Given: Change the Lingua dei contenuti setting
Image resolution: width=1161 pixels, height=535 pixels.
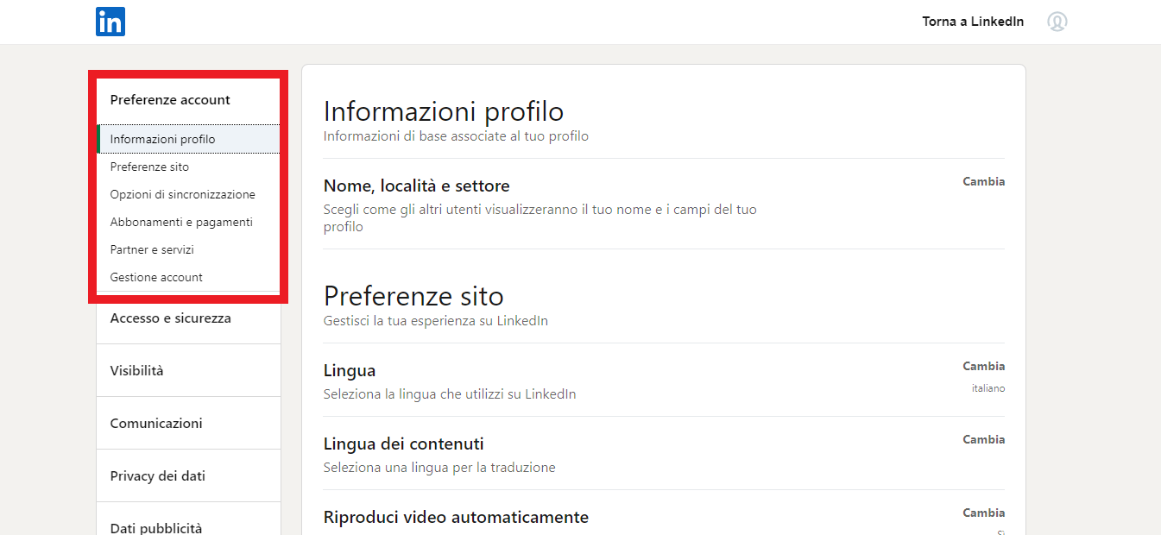Looking at the screenshot, I should (983, 439).
